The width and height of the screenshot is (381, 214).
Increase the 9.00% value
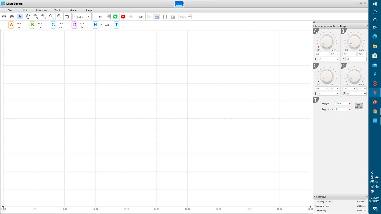coord(190,15)
